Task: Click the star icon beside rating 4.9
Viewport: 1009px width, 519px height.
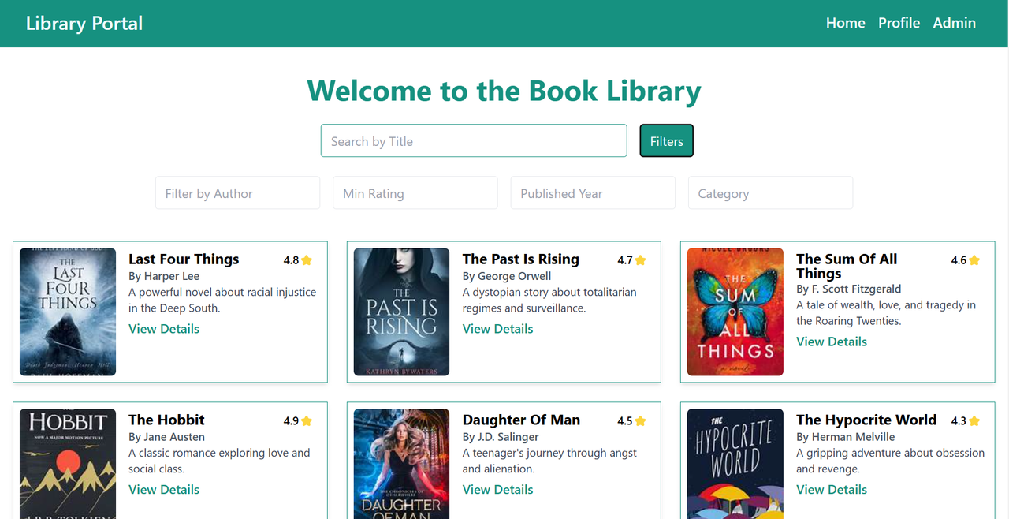Action: coord(307,421)
